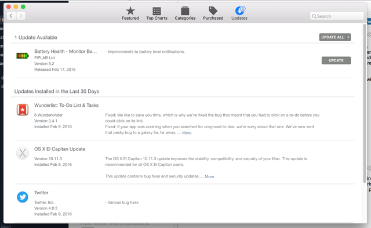Image resolution: width=371 pixels, height=228 pixels.
Task: Click 'Released Feb 17, 2016' text
Action: (x=55, y=70)
